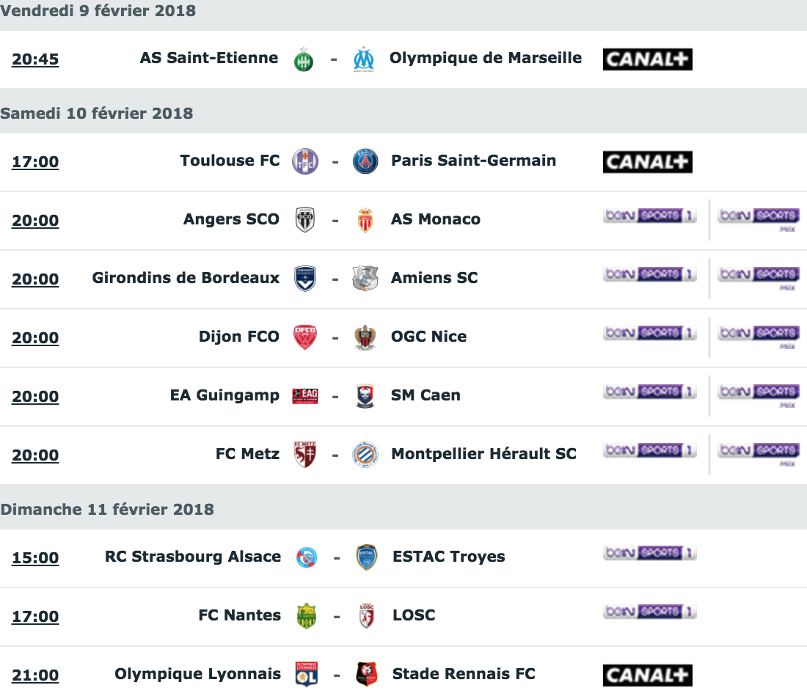Click the Girondins de Bordeaux team name
Image resolution: width=807 pixels, height=696 pixels.
click(x=186, y=278)
